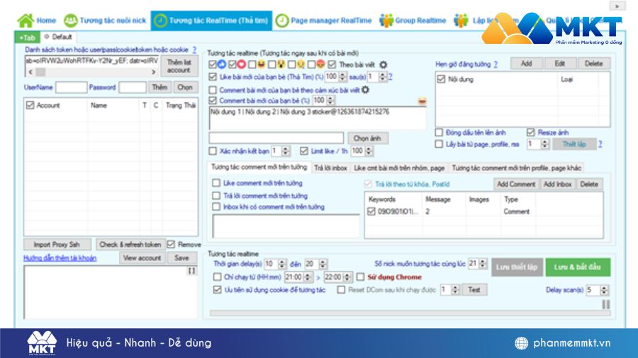
Task: Toggle the Like reaction checkbox
Action: (x=213, y=64)
